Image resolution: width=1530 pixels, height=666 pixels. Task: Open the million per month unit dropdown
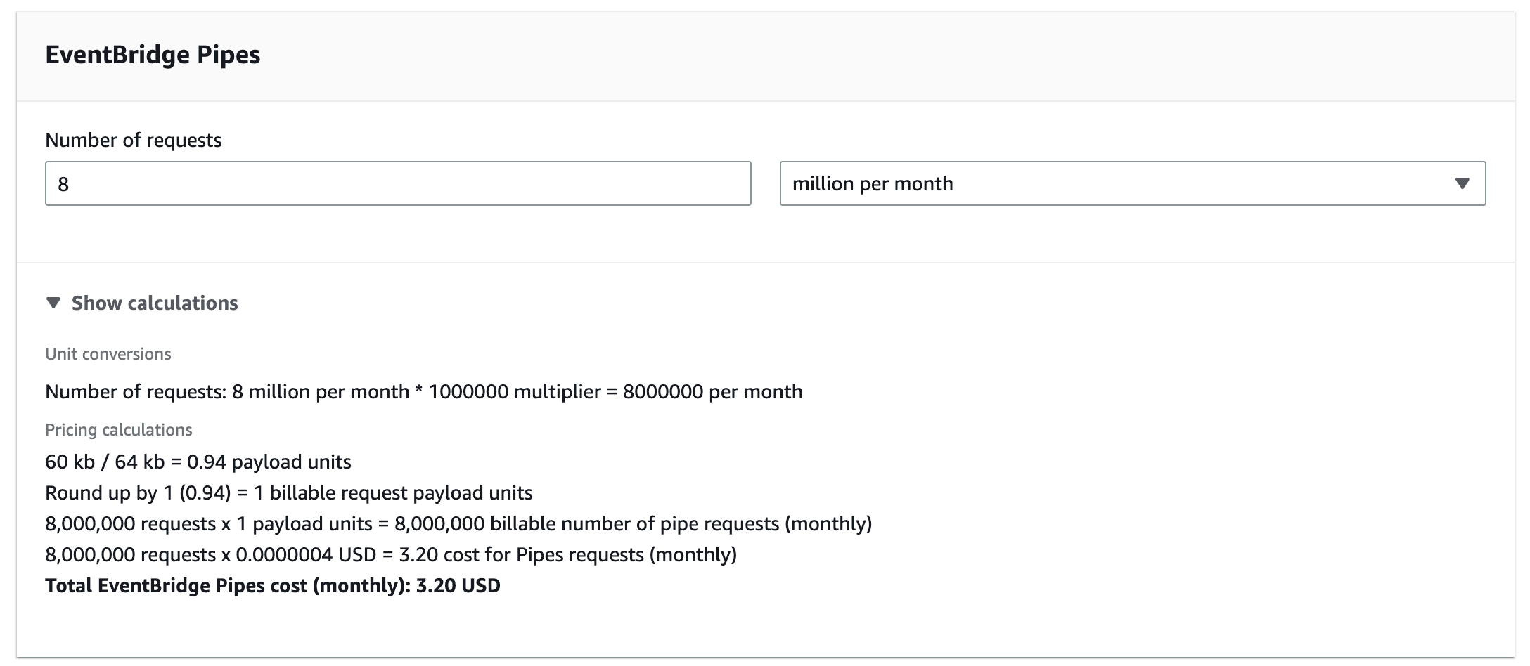coord(1133,183)
